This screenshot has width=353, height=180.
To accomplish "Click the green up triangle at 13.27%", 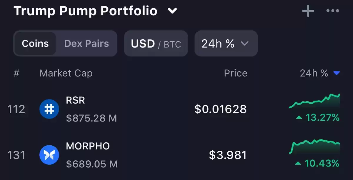I will tap(299, 118).
